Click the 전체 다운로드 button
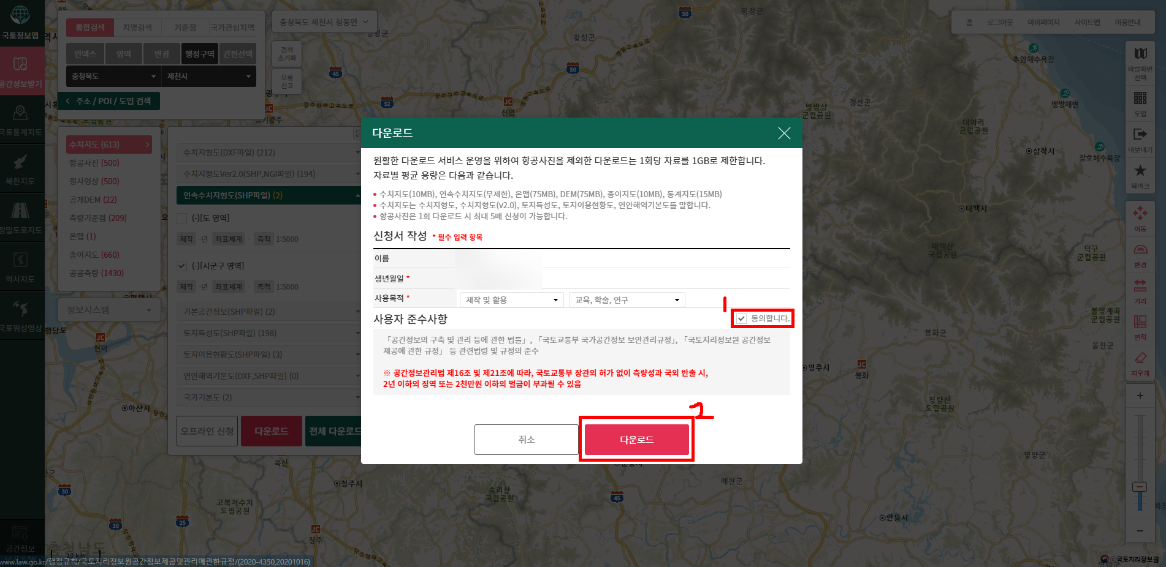Image resolution: width=1166 pixels, height=567 pixels. point(334,431)
